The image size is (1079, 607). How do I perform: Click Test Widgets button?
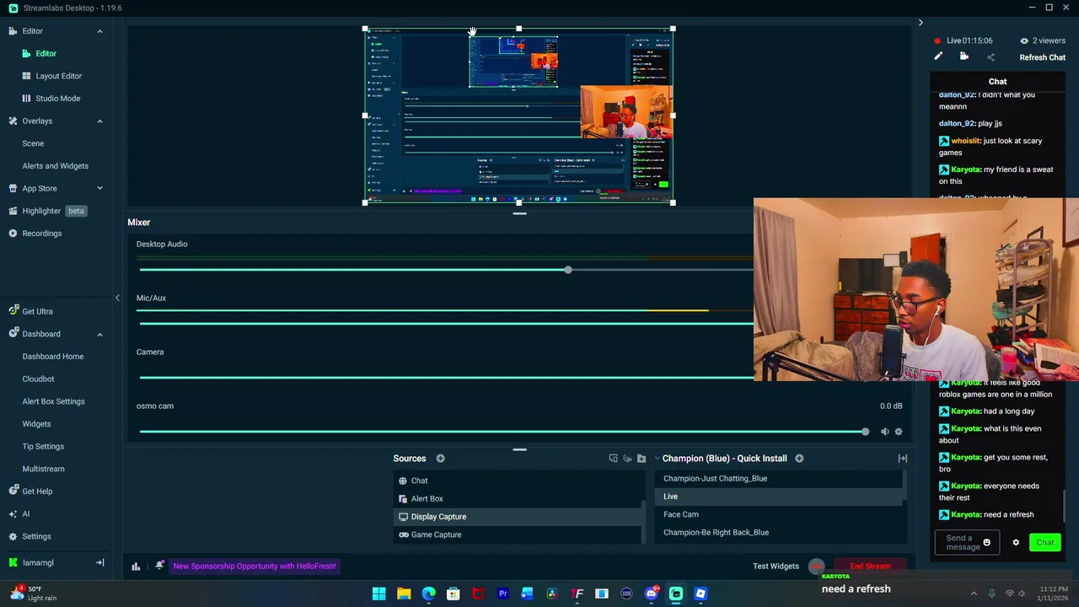(776, 567)
